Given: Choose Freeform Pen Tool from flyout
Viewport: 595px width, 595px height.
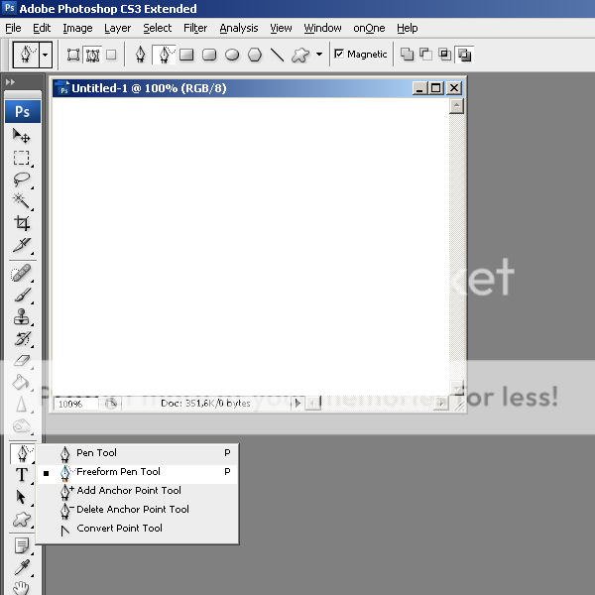Looking at the screenshot, I should [x=138, y=472].
